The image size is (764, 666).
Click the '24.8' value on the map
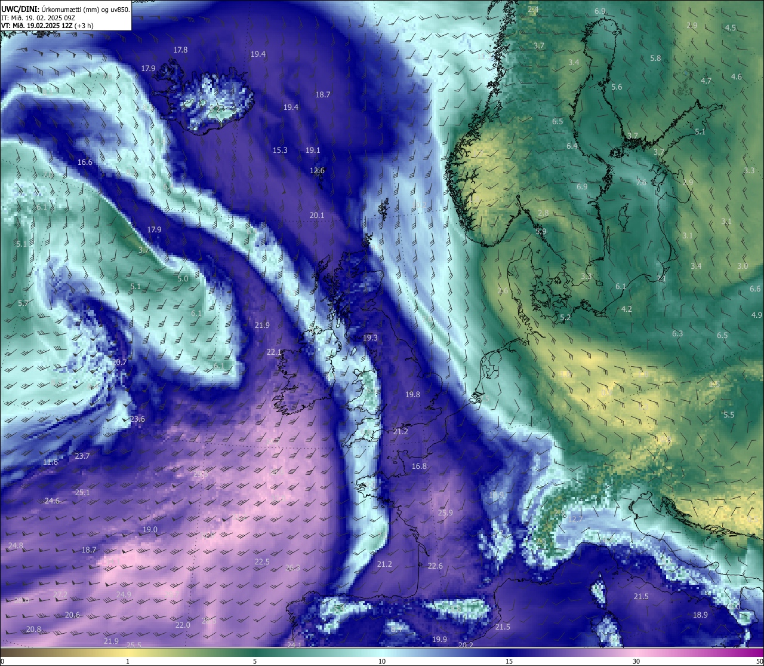coord(16,546)
